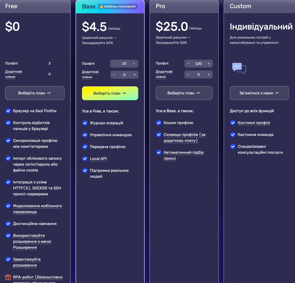The height and width of the screenshot is (283, 295).
Task: Click the checkmark beside Синхронізація профілю
Action: click(8, 140)
